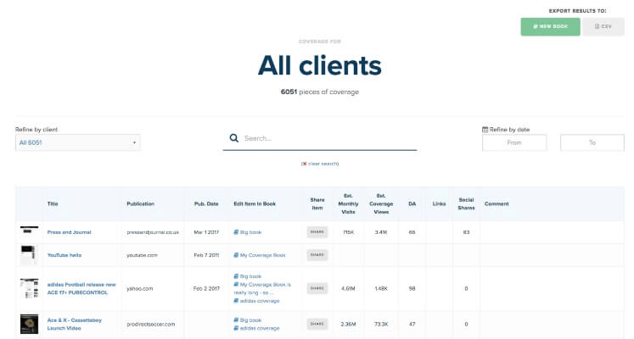Screen dimensions: 634x339
Task: Open the Refine by client dropdown
Action: pos(77,142)
